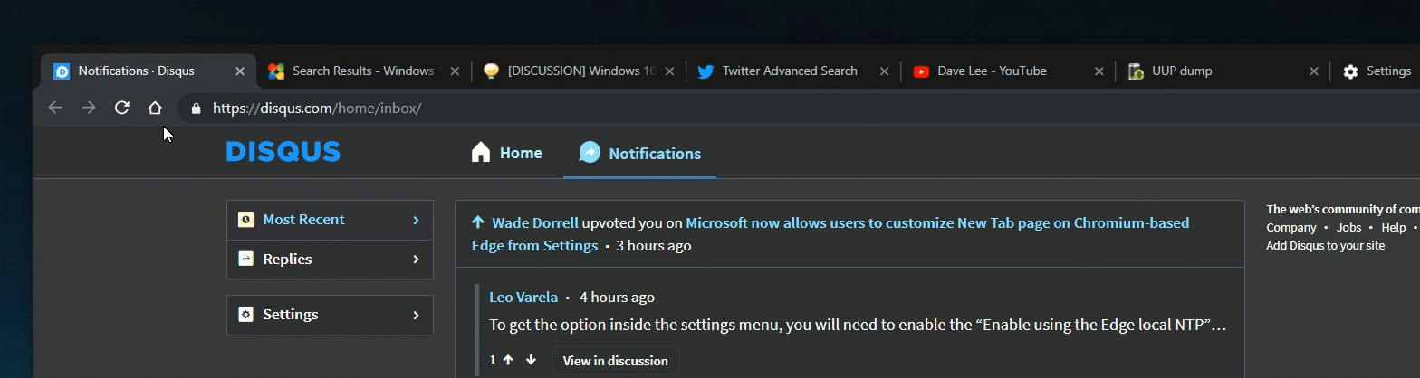
Task: Switch to Twitter Advanced Search tab
Action: click(794, 71)
